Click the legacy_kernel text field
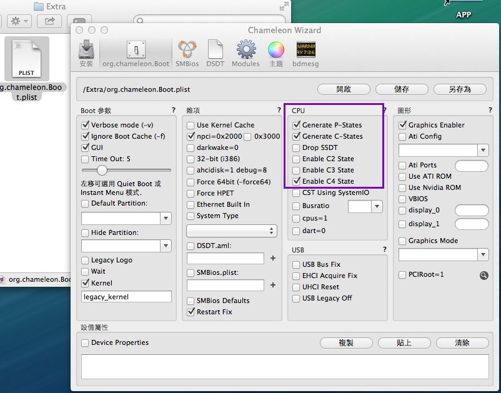The image size is (501, 393). pyautogui.click(x=127, y=297)
